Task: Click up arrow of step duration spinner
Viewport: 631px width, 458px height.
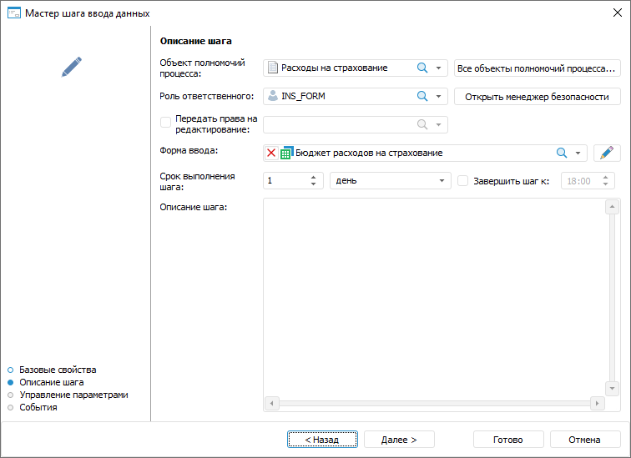Action: click(314, 177)
